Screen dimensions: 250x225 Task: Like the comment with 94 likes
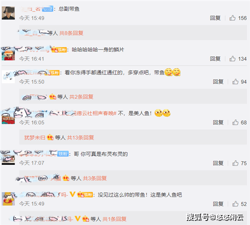(x=235, y=82)
